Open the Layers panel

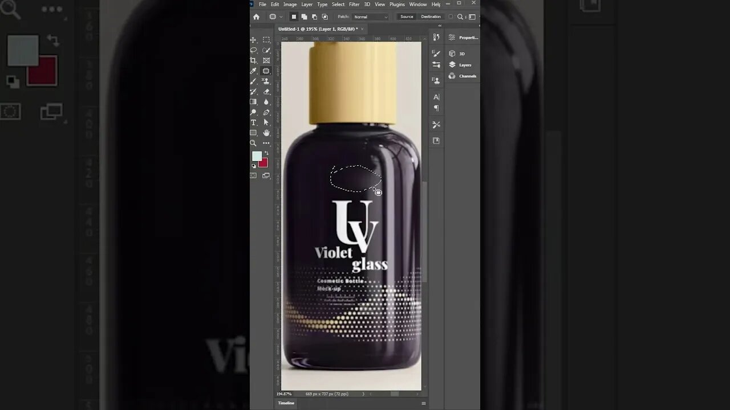pyautogui.click(x=460, y=65)
